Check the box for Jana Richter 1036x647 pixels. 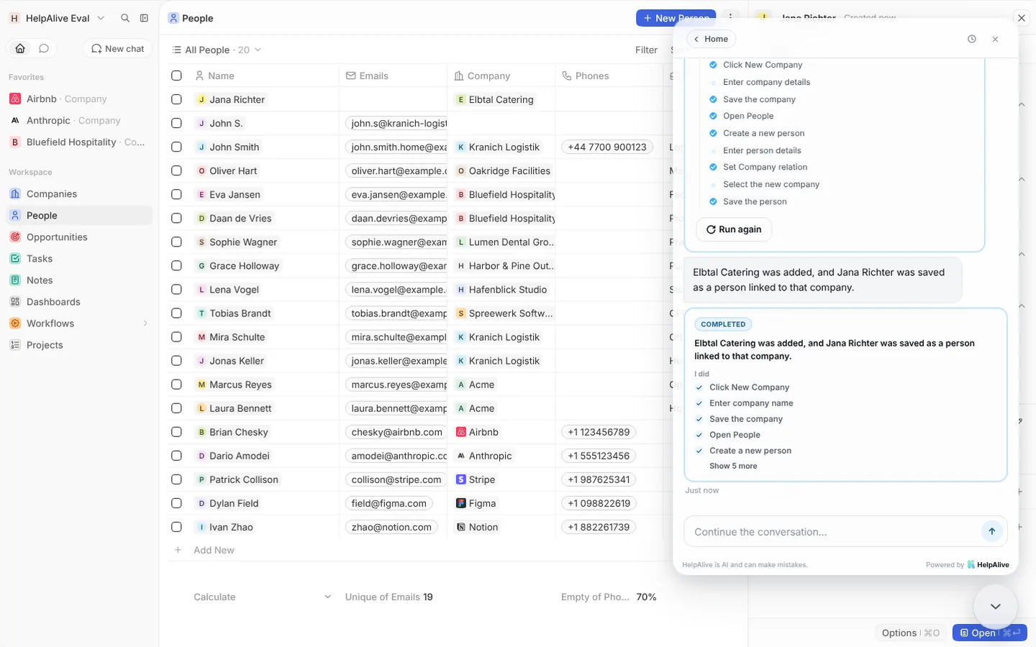click(176, 99)
